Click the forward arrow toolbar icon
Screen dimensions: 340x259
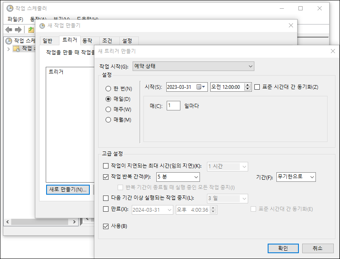click(x=18, y=29)
